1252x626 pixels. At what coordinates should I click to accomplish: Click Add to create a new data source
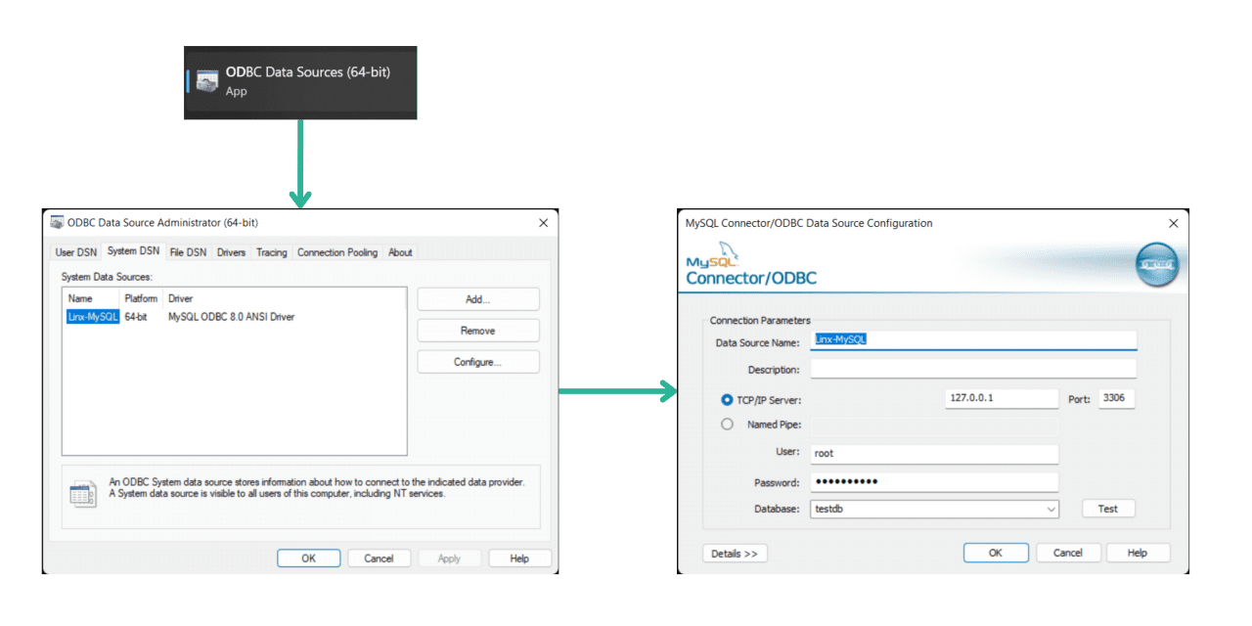coord(477,298)
